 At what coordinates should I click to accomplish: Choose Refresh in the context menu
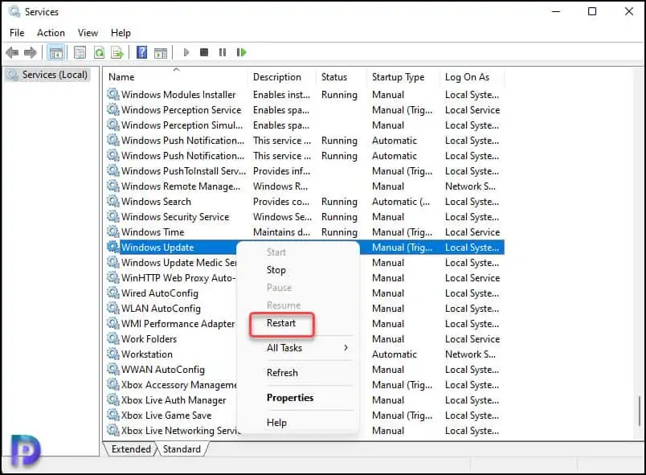click(x=282, y=372)
